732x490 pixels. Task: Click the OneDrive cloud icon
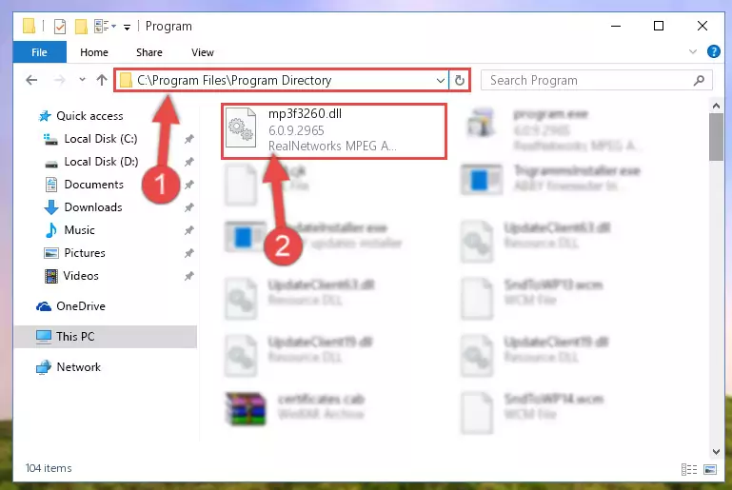coord(44,306)
